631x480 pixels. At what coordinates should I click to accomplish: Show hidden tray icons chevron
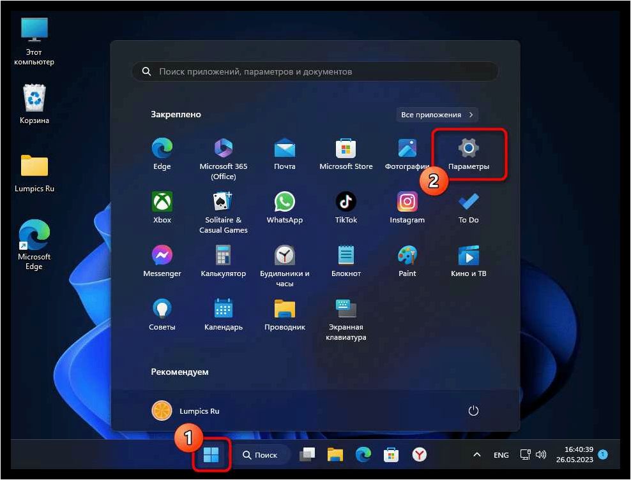pyautogui.click(x=477, y=455)
